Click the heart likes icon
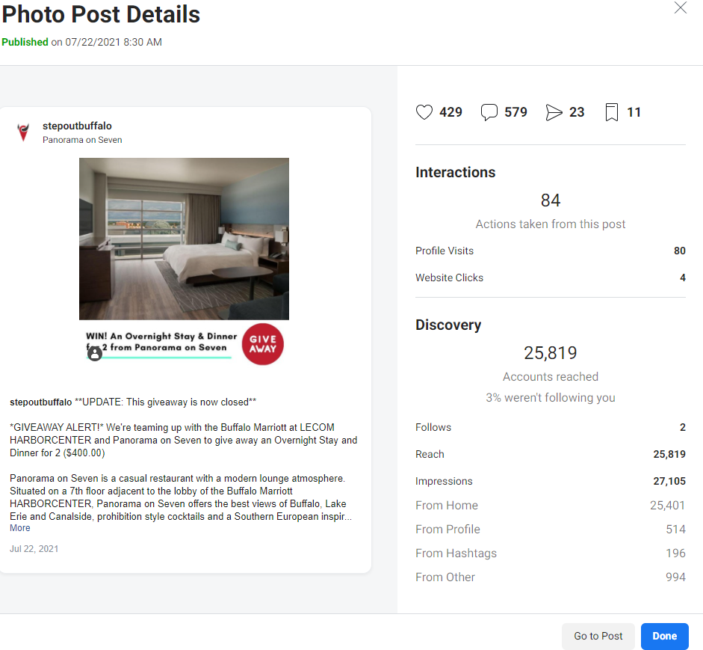The height and width of the screenshot is (650, 703). tap(424, 112)
